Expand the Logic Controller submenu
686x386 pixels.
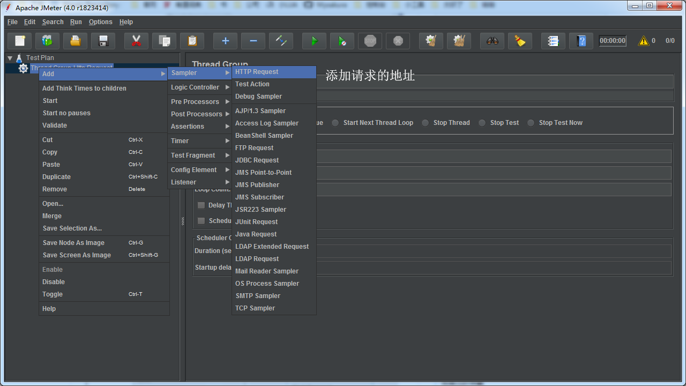[200, 87]
